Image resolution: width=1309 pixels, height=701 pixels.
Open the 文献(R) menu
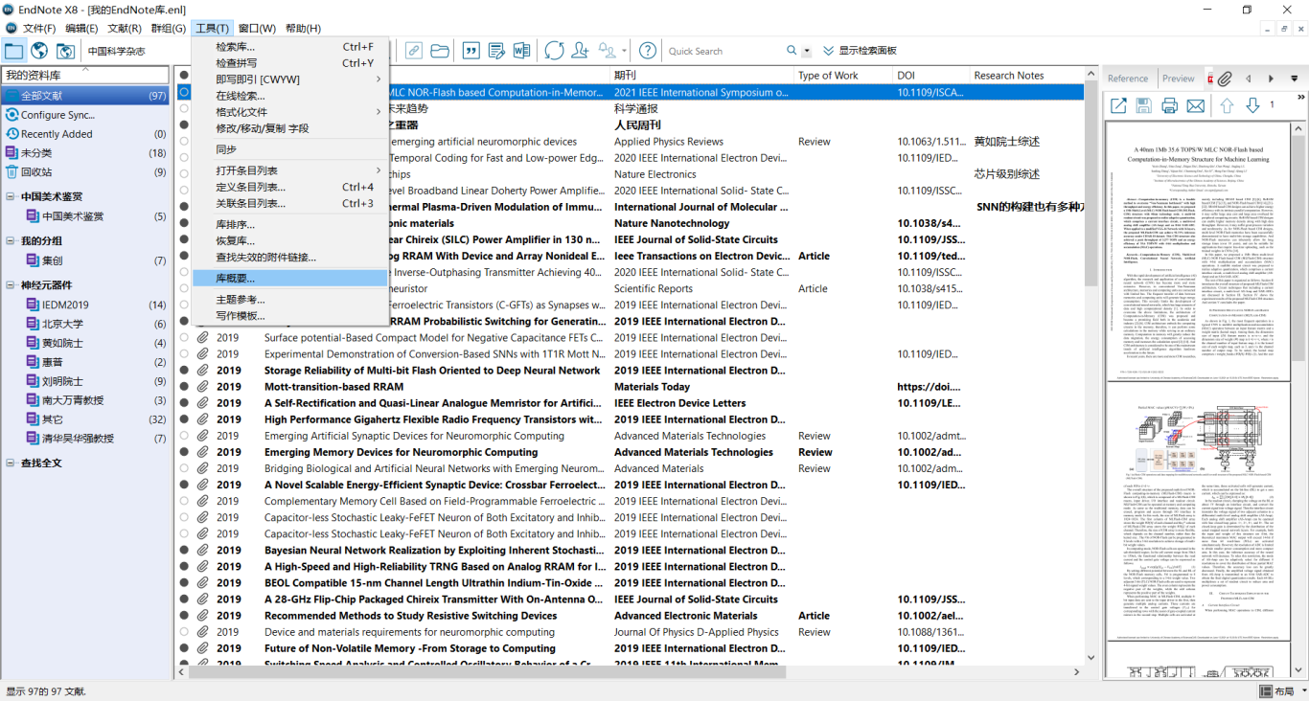click(125, 28)
